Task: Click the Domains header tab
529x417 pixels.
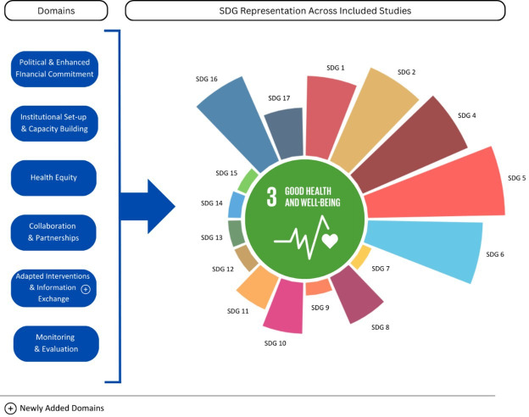Action: (x=56, y=11)
